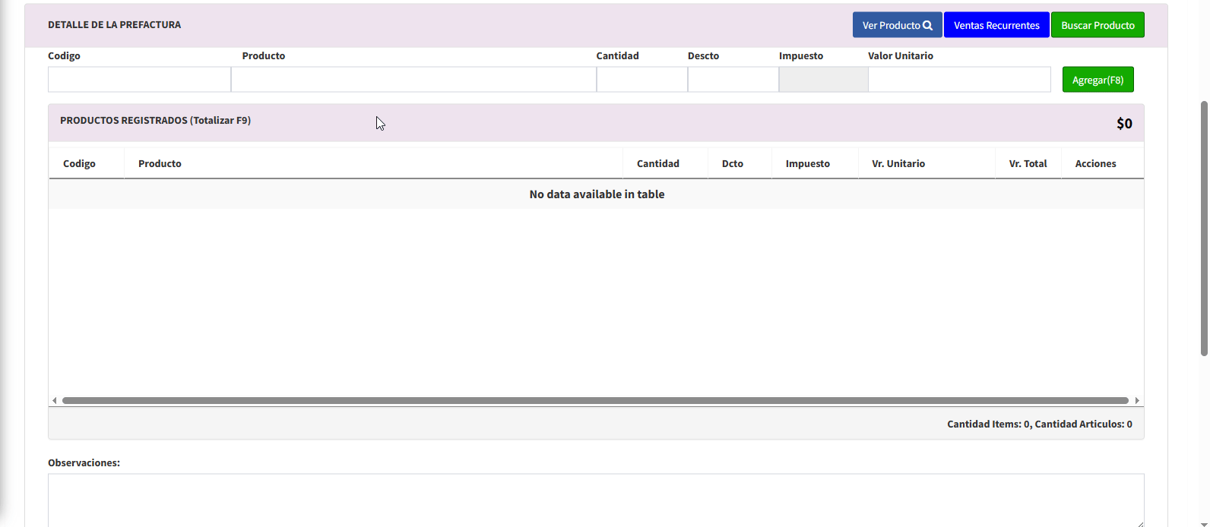1210x527 pixels.
Task: Click inside the Observaciones text area
Action: [595, 500]
